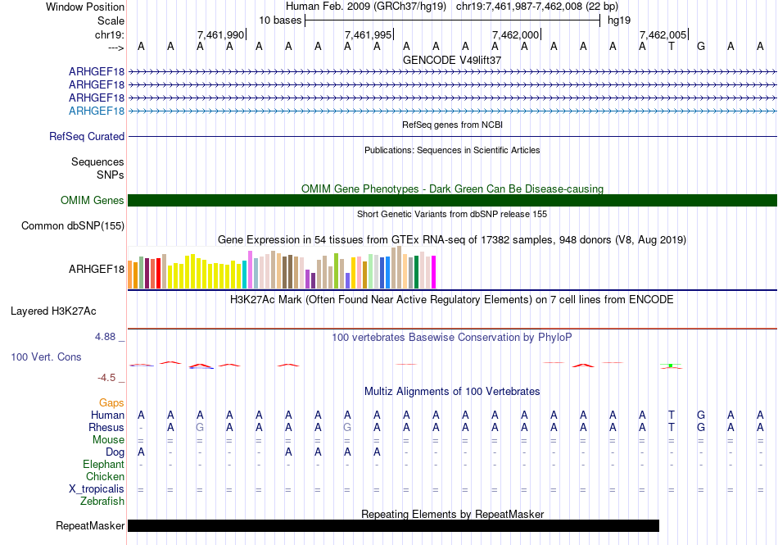Click the G base in the ruler sequence row

pos(701,47)
